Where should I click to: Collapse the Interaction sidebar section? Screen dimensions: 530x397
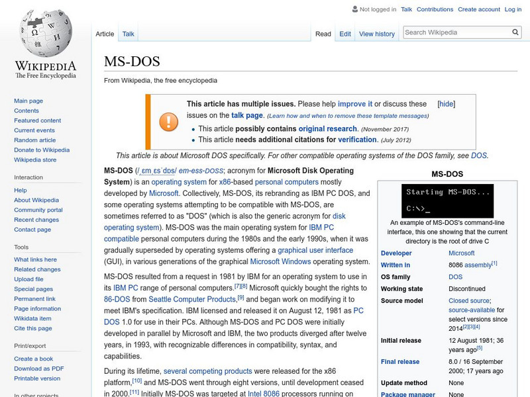point(28,177)
